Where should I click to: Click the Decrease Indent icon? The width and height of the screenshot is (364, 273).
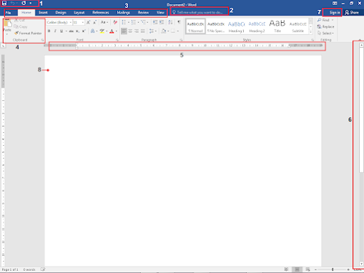pos(155,22)
